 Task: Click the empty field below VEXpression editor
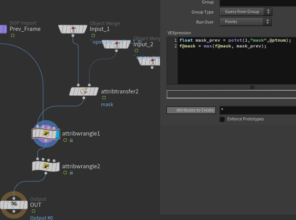pyautogui.click(x=231, y=94)
